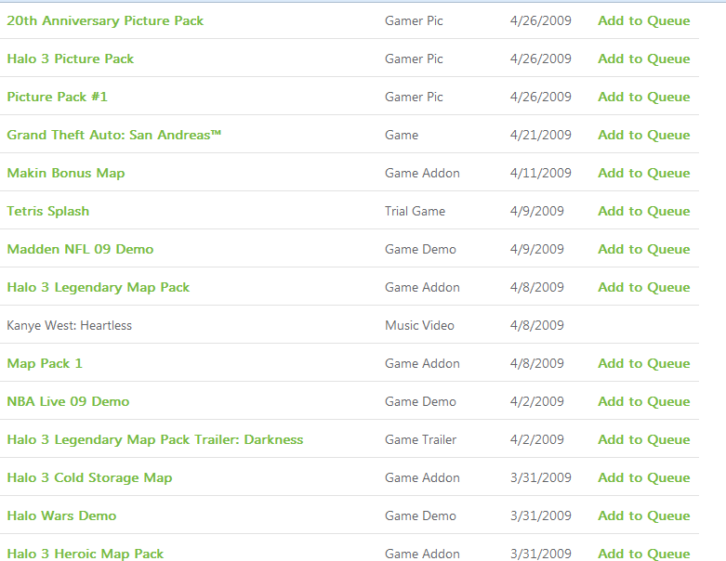Open Halo 3 Heroic Map Pack link
Screen dimensions: 726x561
pyautogui.click(x=86, y=554)
